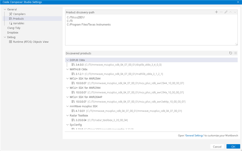Edit selected discovery path with pencil icon
This screenshot has height=151, width=242.
point(226,12)
